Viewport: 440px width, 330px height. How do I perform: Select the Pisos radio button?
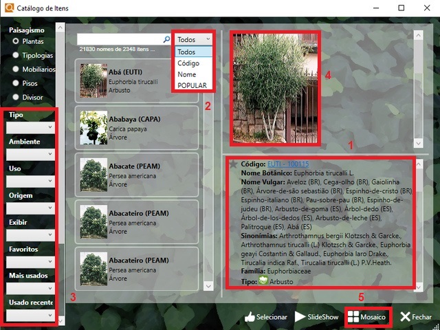click(x=15, y=82)
